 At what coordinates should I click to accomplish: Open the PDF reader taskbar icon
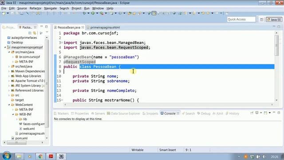click(51, 156)
